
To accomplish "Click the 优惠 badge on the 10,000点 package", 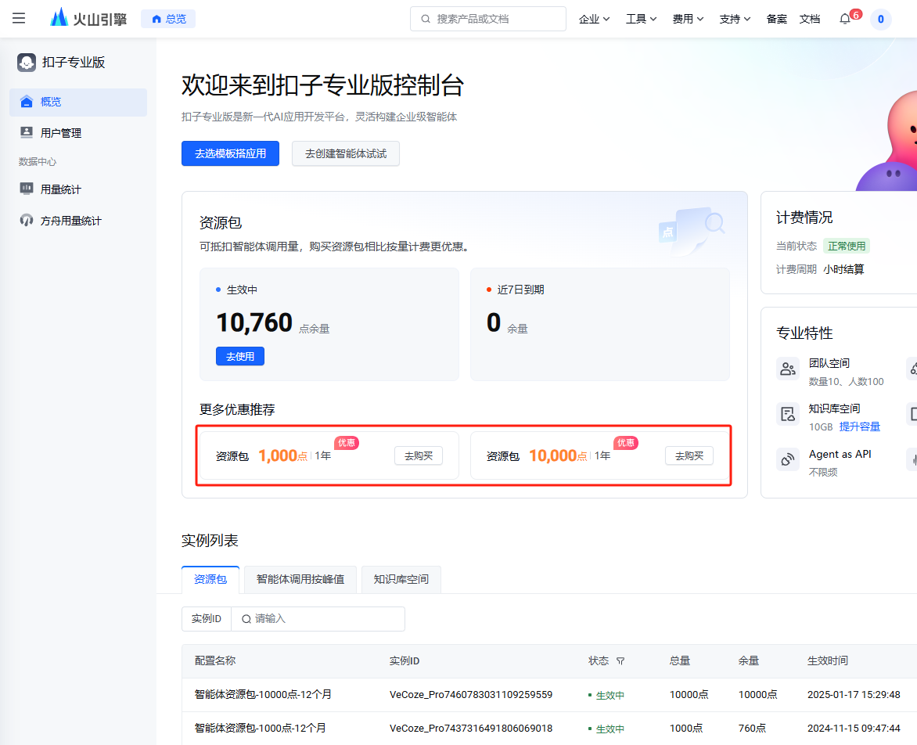I will click(625, 443).
